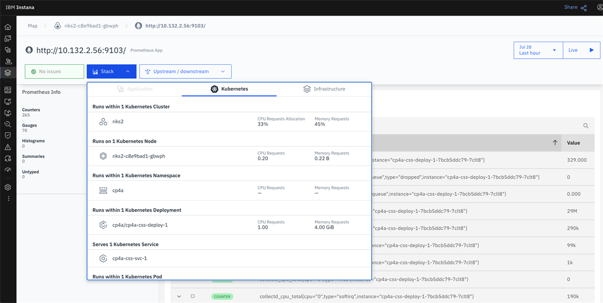Click the Summaries 0 entry
The width and height of the screenshot is (603, 303).
(33, 159)
